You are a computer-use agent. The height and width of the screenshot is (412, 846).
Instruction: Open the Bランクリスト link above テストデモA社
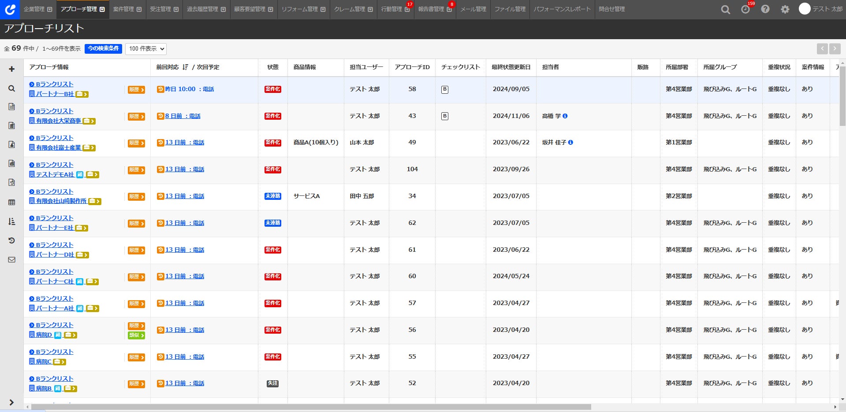(x=55, y=165)
